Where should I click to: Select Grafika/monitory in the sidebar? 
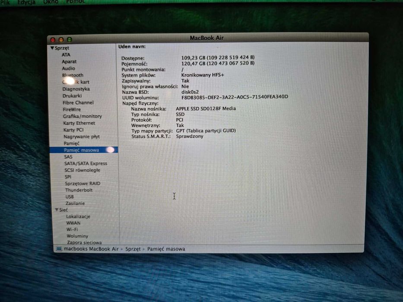click(x=83, y=116)
